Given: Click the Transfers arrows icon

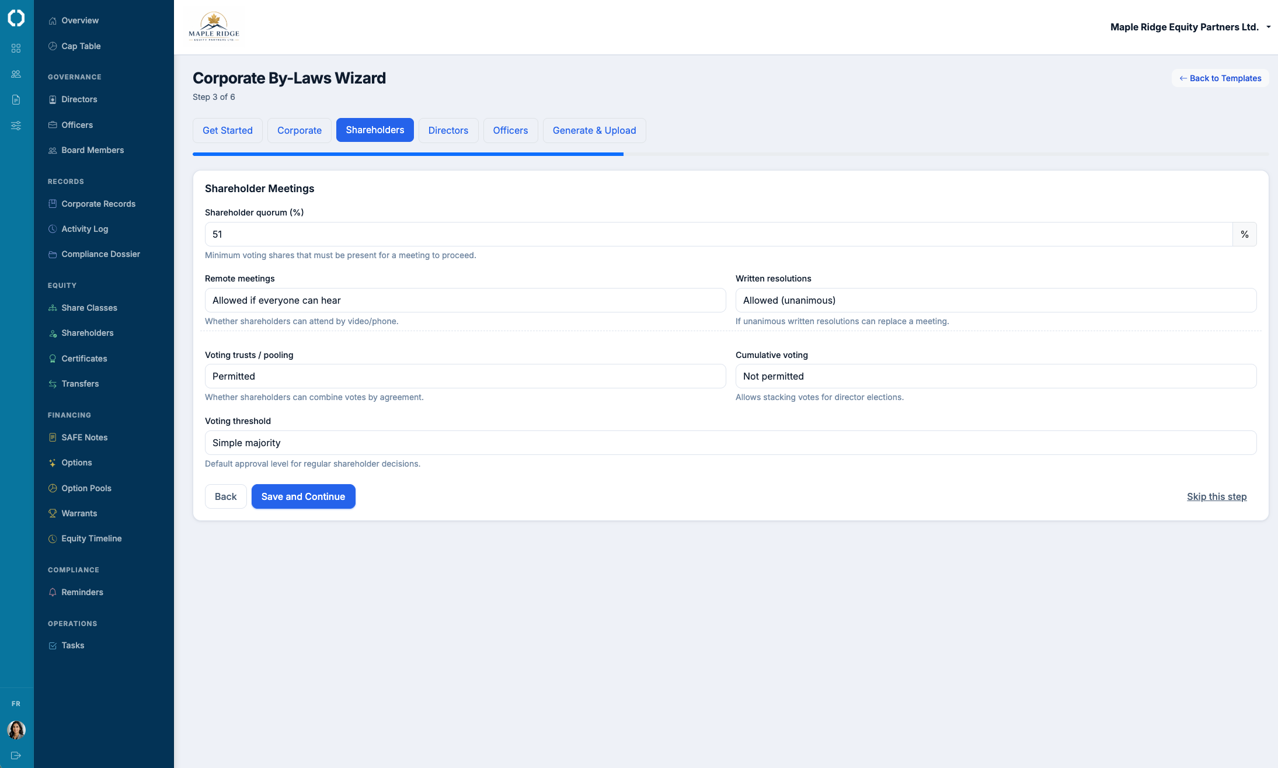Looking at the screenshot, I should 53,384.
